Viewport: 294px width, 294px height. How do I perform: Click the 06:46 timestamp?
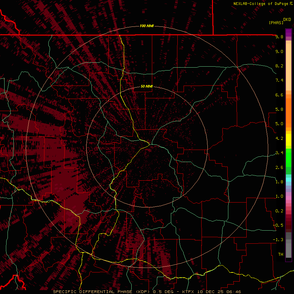[234, 292]
